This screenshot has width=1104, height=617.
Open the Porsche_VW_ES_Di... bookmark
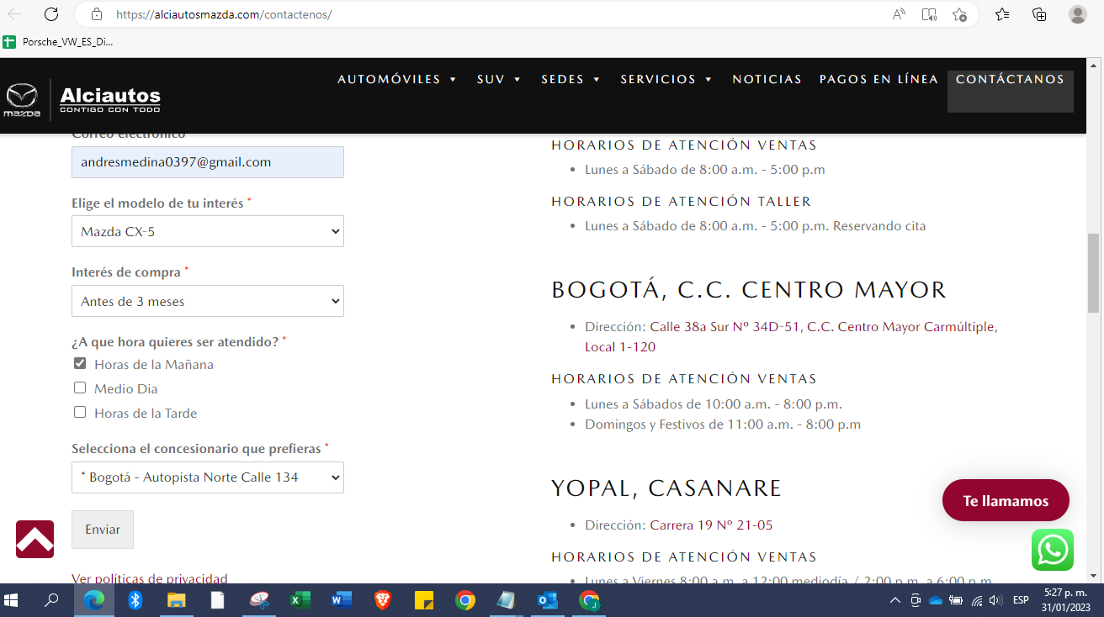pyautogui.click(x=59, y=41)
